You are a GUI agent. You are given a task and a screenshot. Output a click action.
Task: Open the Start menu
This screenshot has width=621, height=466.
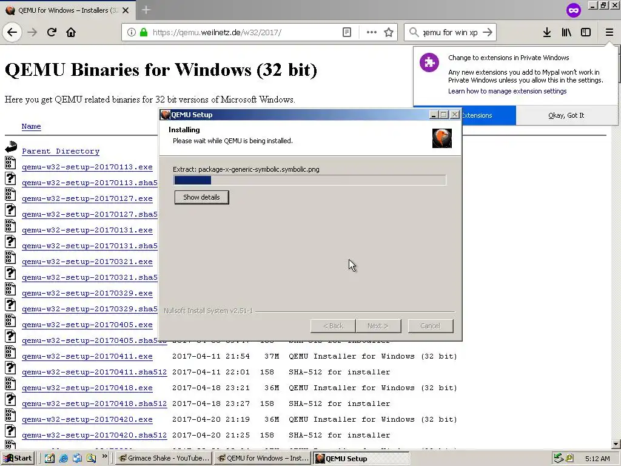point(18,459)
